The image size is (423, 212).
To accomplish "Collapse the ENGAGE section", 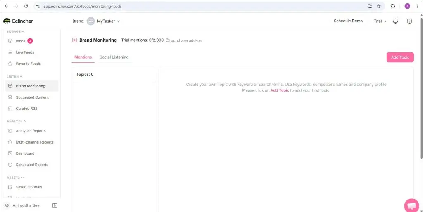I will 16,31.
